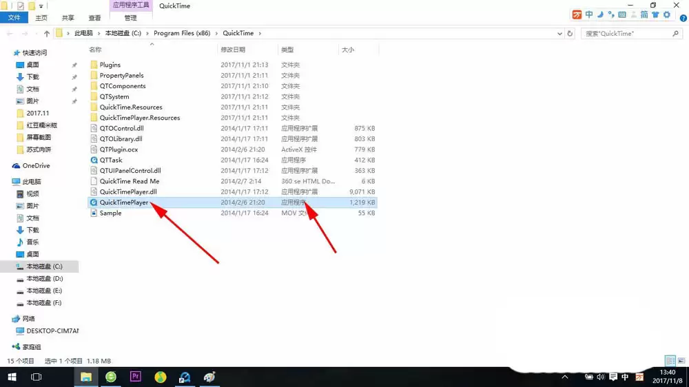689x387 pixels.
Task: Select PropertyPanels folder name
Action: pyautogui.click(x=121, y=76)
